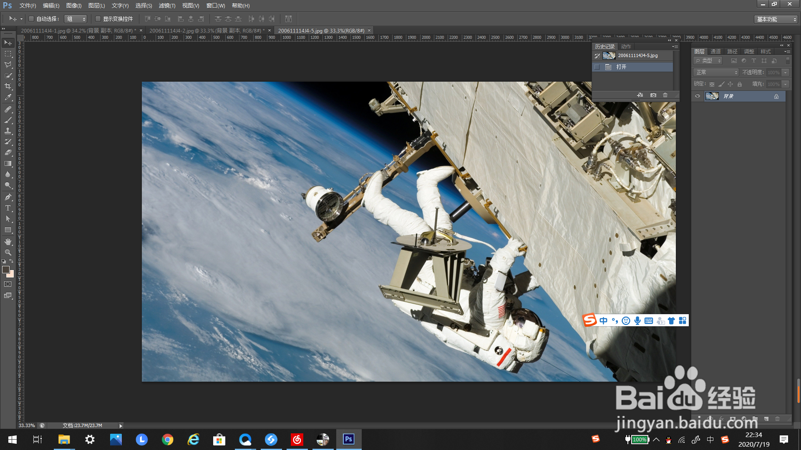Screen dimensions: 801x450
Task: Expand the opacity value dropdown arrow
Action: [x=786, y=72]
